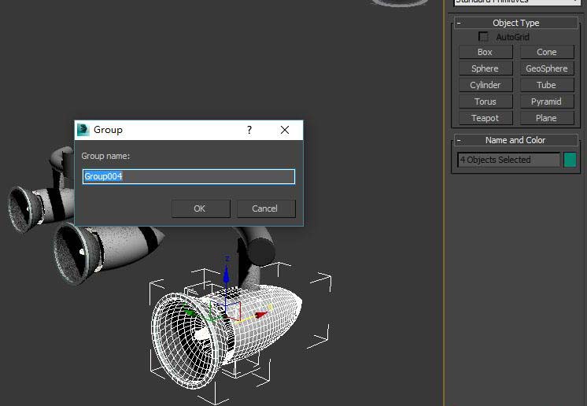The width and height of the screenshot is (587, 406).
Task: Click the Group name input field
Action: click(x=189, y=176)
